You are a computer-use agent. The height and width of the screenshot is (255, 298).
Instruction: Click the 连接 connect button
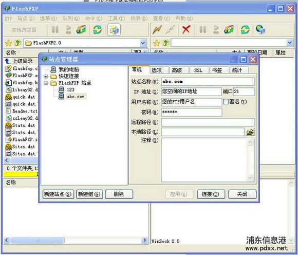tap(211, 194)
